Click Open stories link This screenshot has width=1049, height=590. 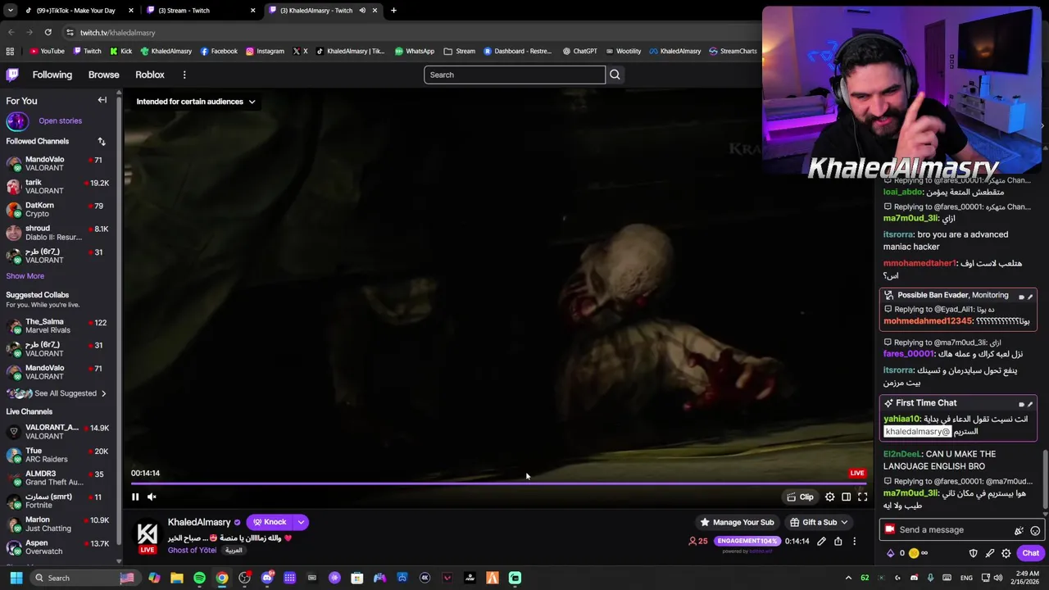pyautogui.click(x=60, y=121)
